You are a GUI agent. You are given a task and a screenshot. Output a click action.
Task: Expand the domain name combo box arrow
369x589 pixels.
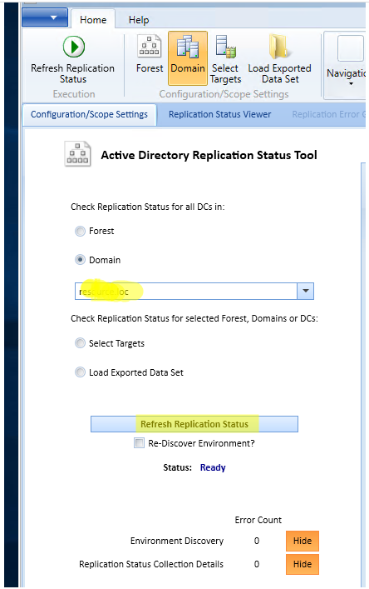305,291
